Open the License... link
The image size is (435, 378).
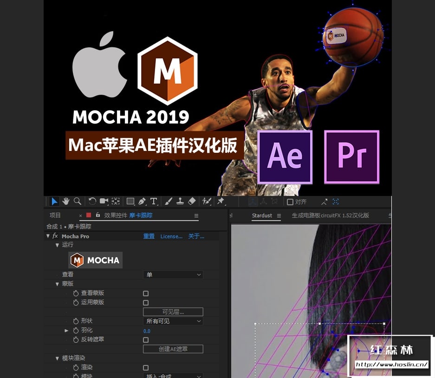[171, 236]
